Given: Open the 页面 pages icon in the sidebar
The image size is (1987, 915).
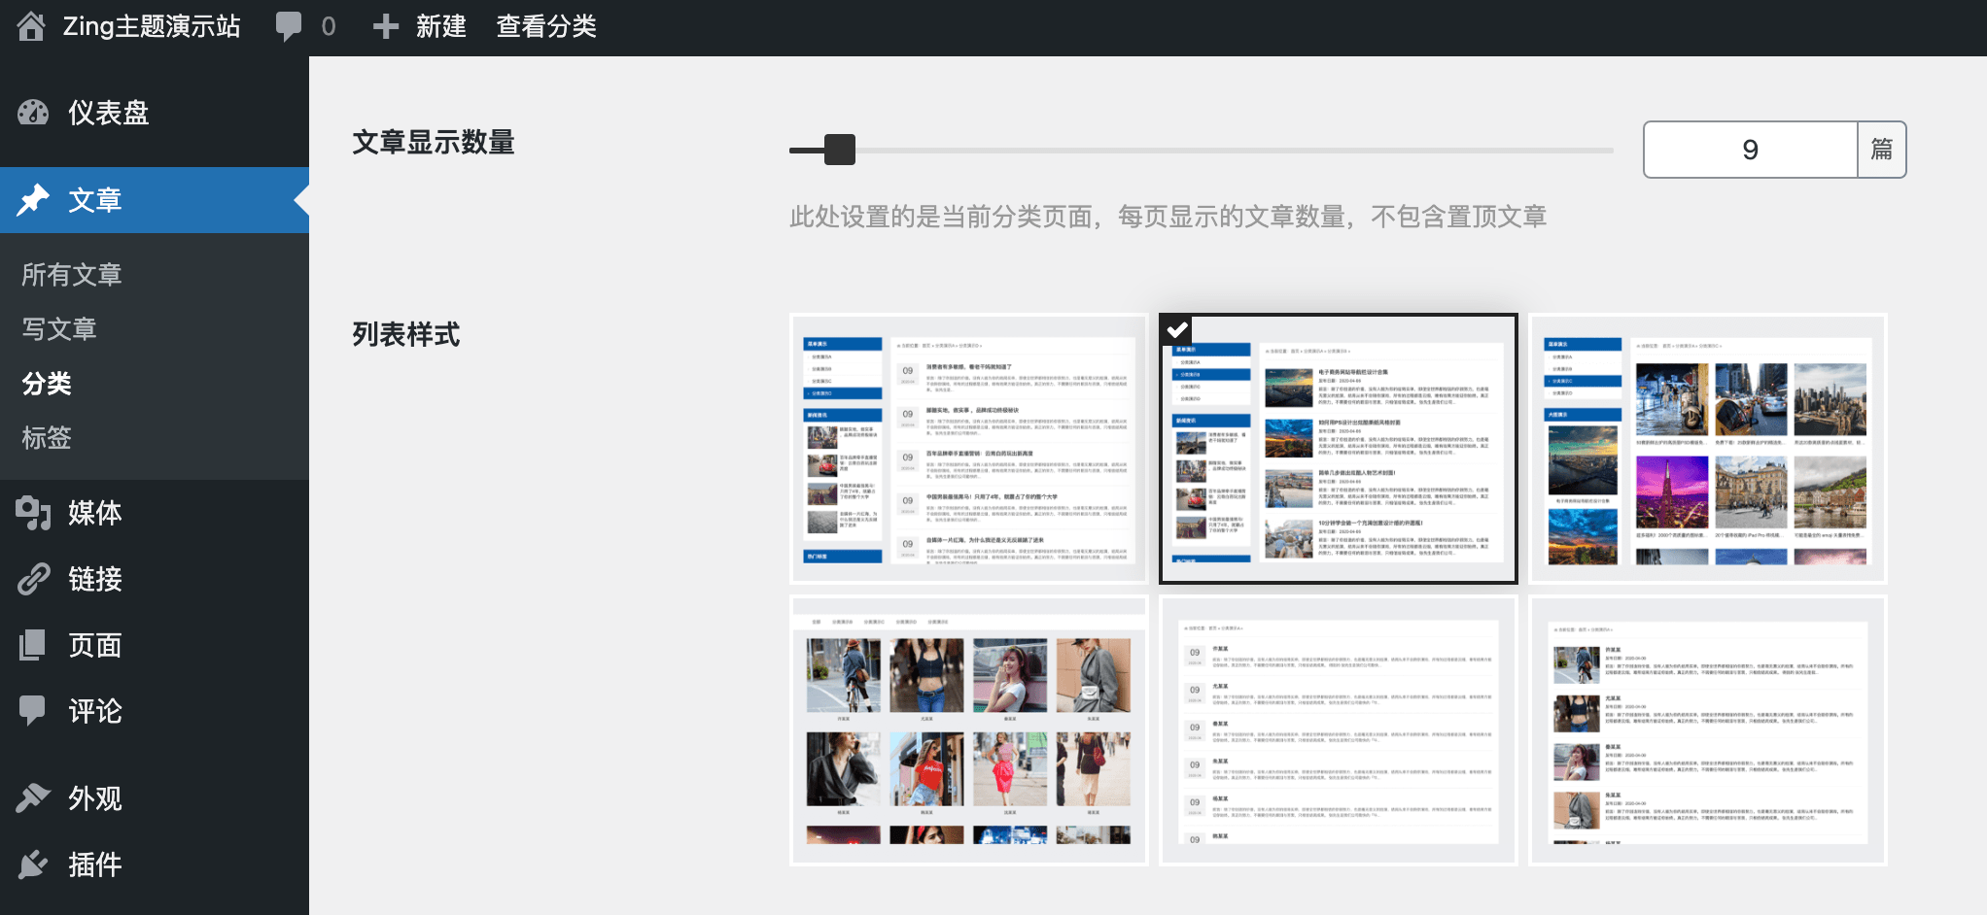Looking at the screenshot, I should pyautogui.click(x=33, y=645).
